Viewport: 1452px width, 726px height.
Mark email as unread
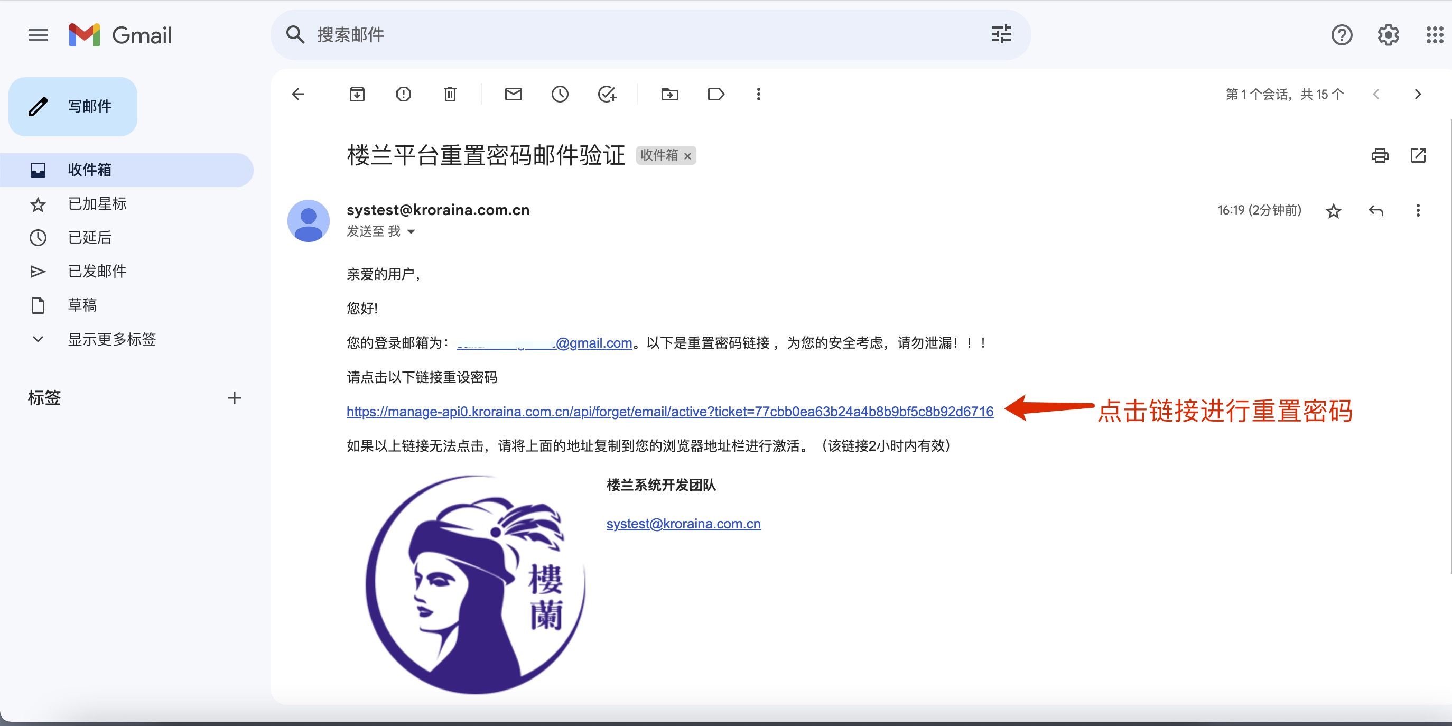click(x=513, y=94)
